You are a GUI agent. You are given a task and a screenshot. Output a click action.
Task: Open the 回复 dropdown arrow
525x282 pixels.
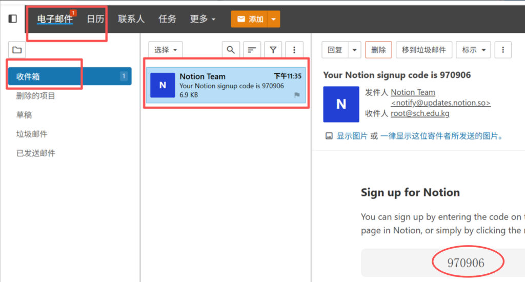354,50
